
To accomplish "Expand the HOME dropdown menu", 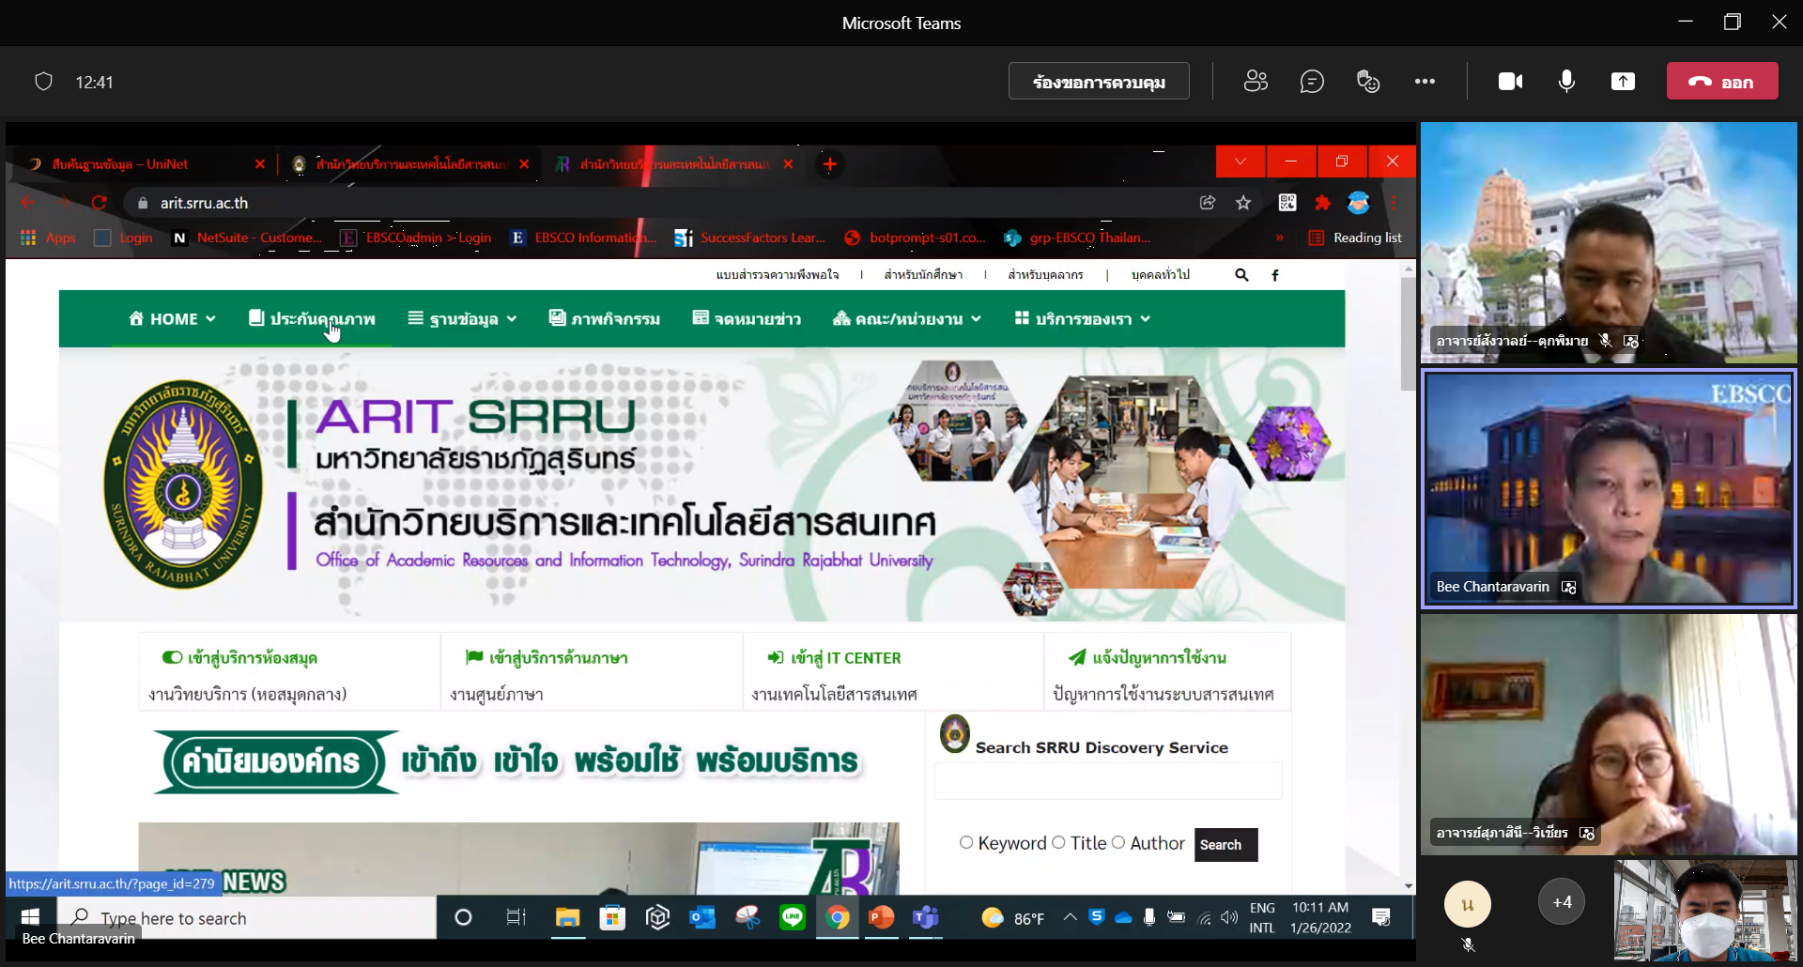I will 172,319.
